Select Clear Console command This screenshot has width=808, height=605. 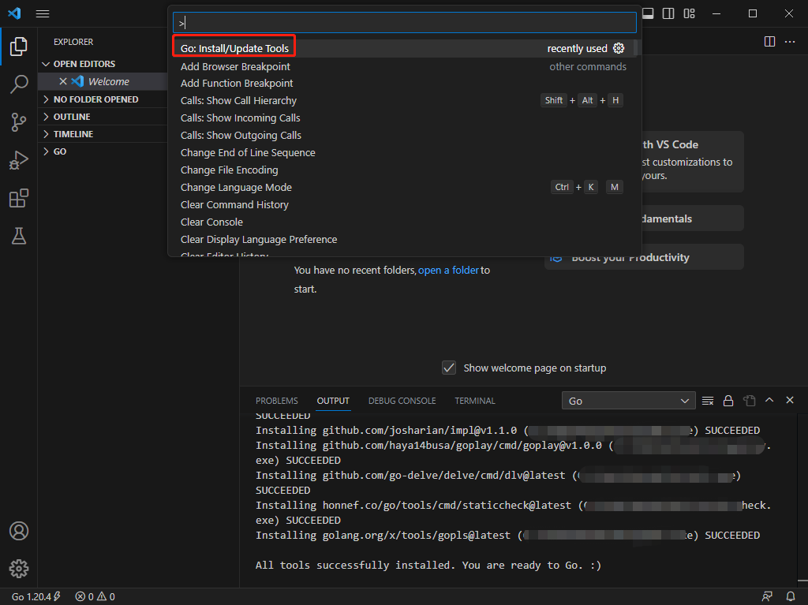pos(403,222)
